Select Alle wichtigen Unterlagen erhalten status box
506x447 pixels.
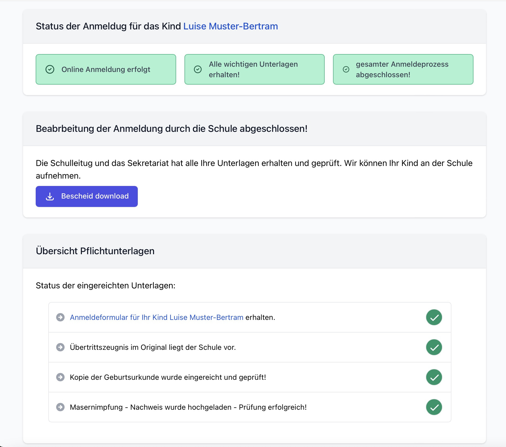(x=254, y=69)
